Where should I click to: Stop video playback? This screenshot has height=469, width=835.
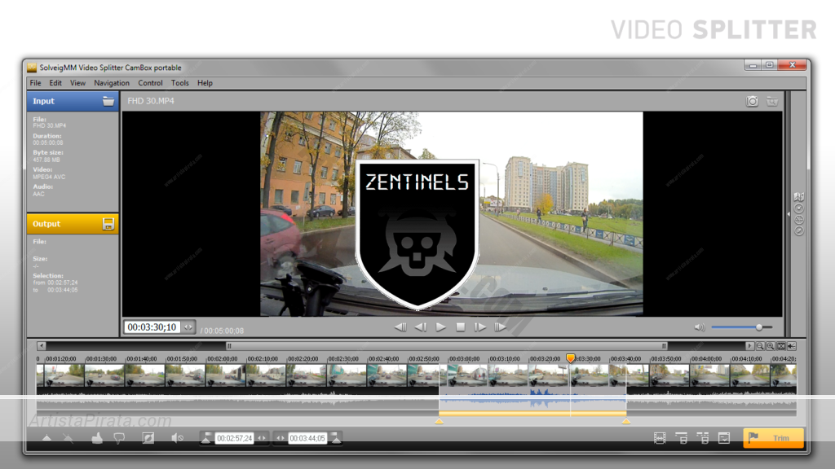[461, 327]
